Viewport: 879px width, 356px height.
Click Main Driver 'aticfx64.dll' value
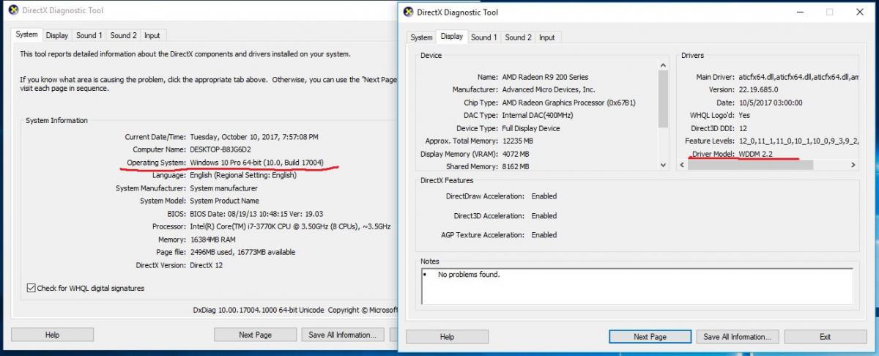tap(798, 77)
